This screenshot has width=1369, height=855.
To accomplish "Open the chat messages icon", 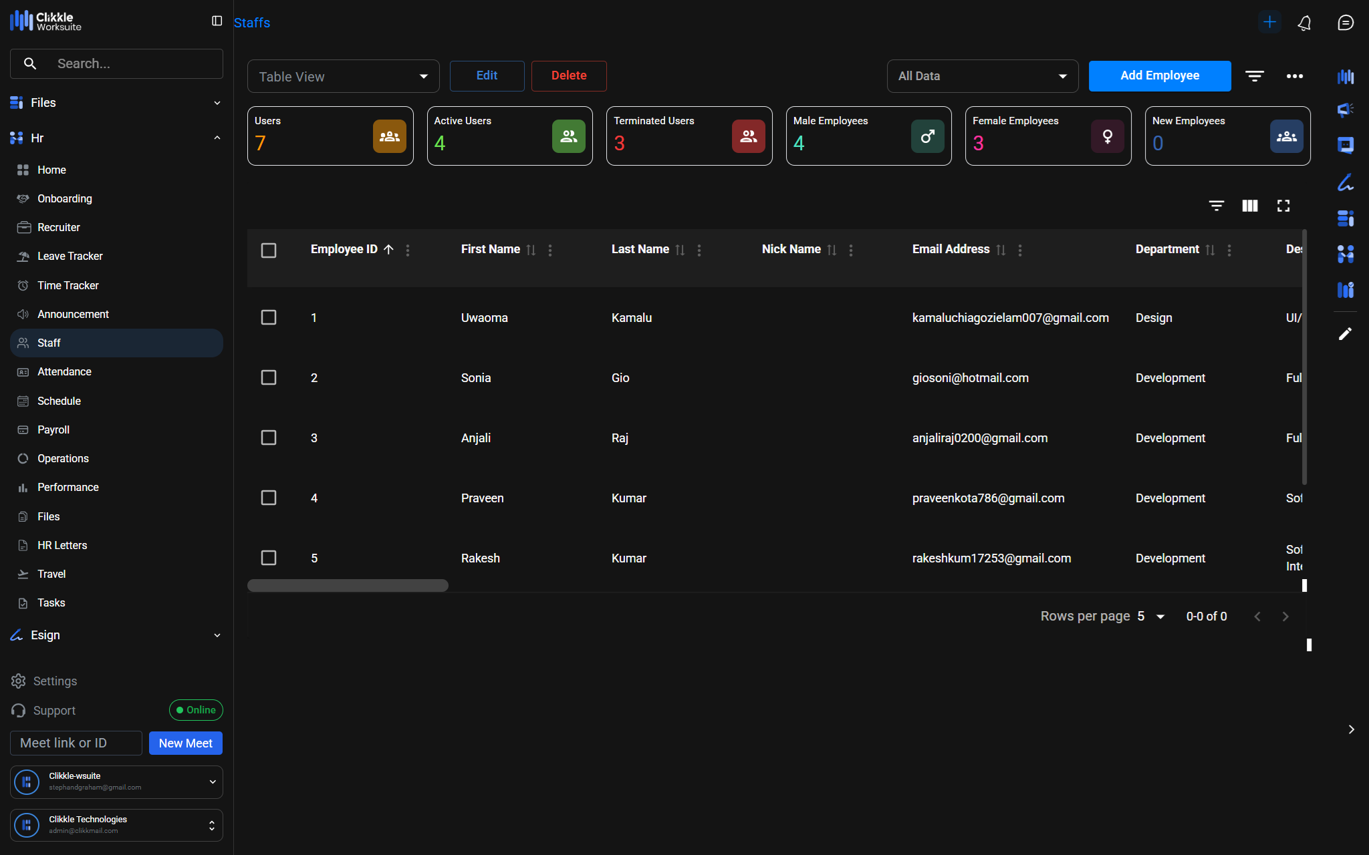I will [x=1345, y=23].
